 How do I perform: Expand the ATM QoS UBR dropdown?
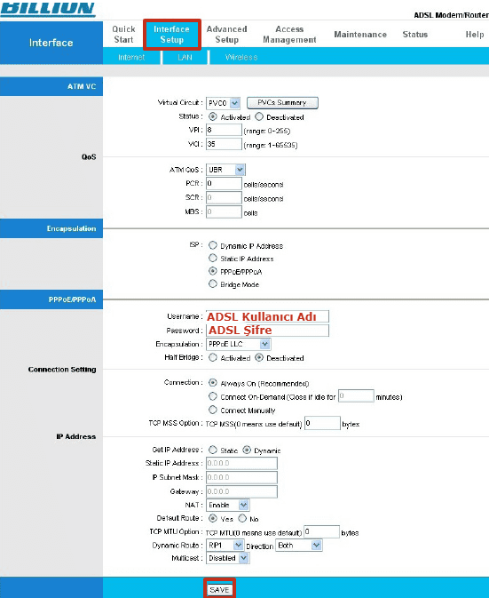point(225,170)
